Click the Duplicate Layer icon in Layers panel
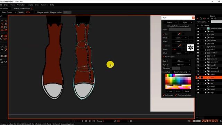 click(x=201, y=18)
